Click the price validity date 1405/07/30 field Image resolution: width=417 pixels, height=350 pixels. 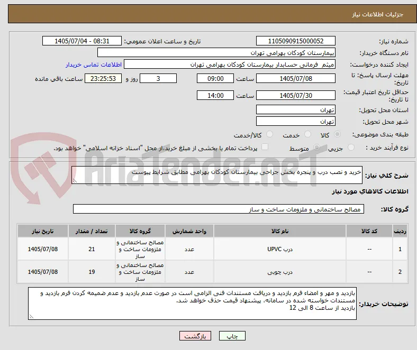tap(296, 95)
